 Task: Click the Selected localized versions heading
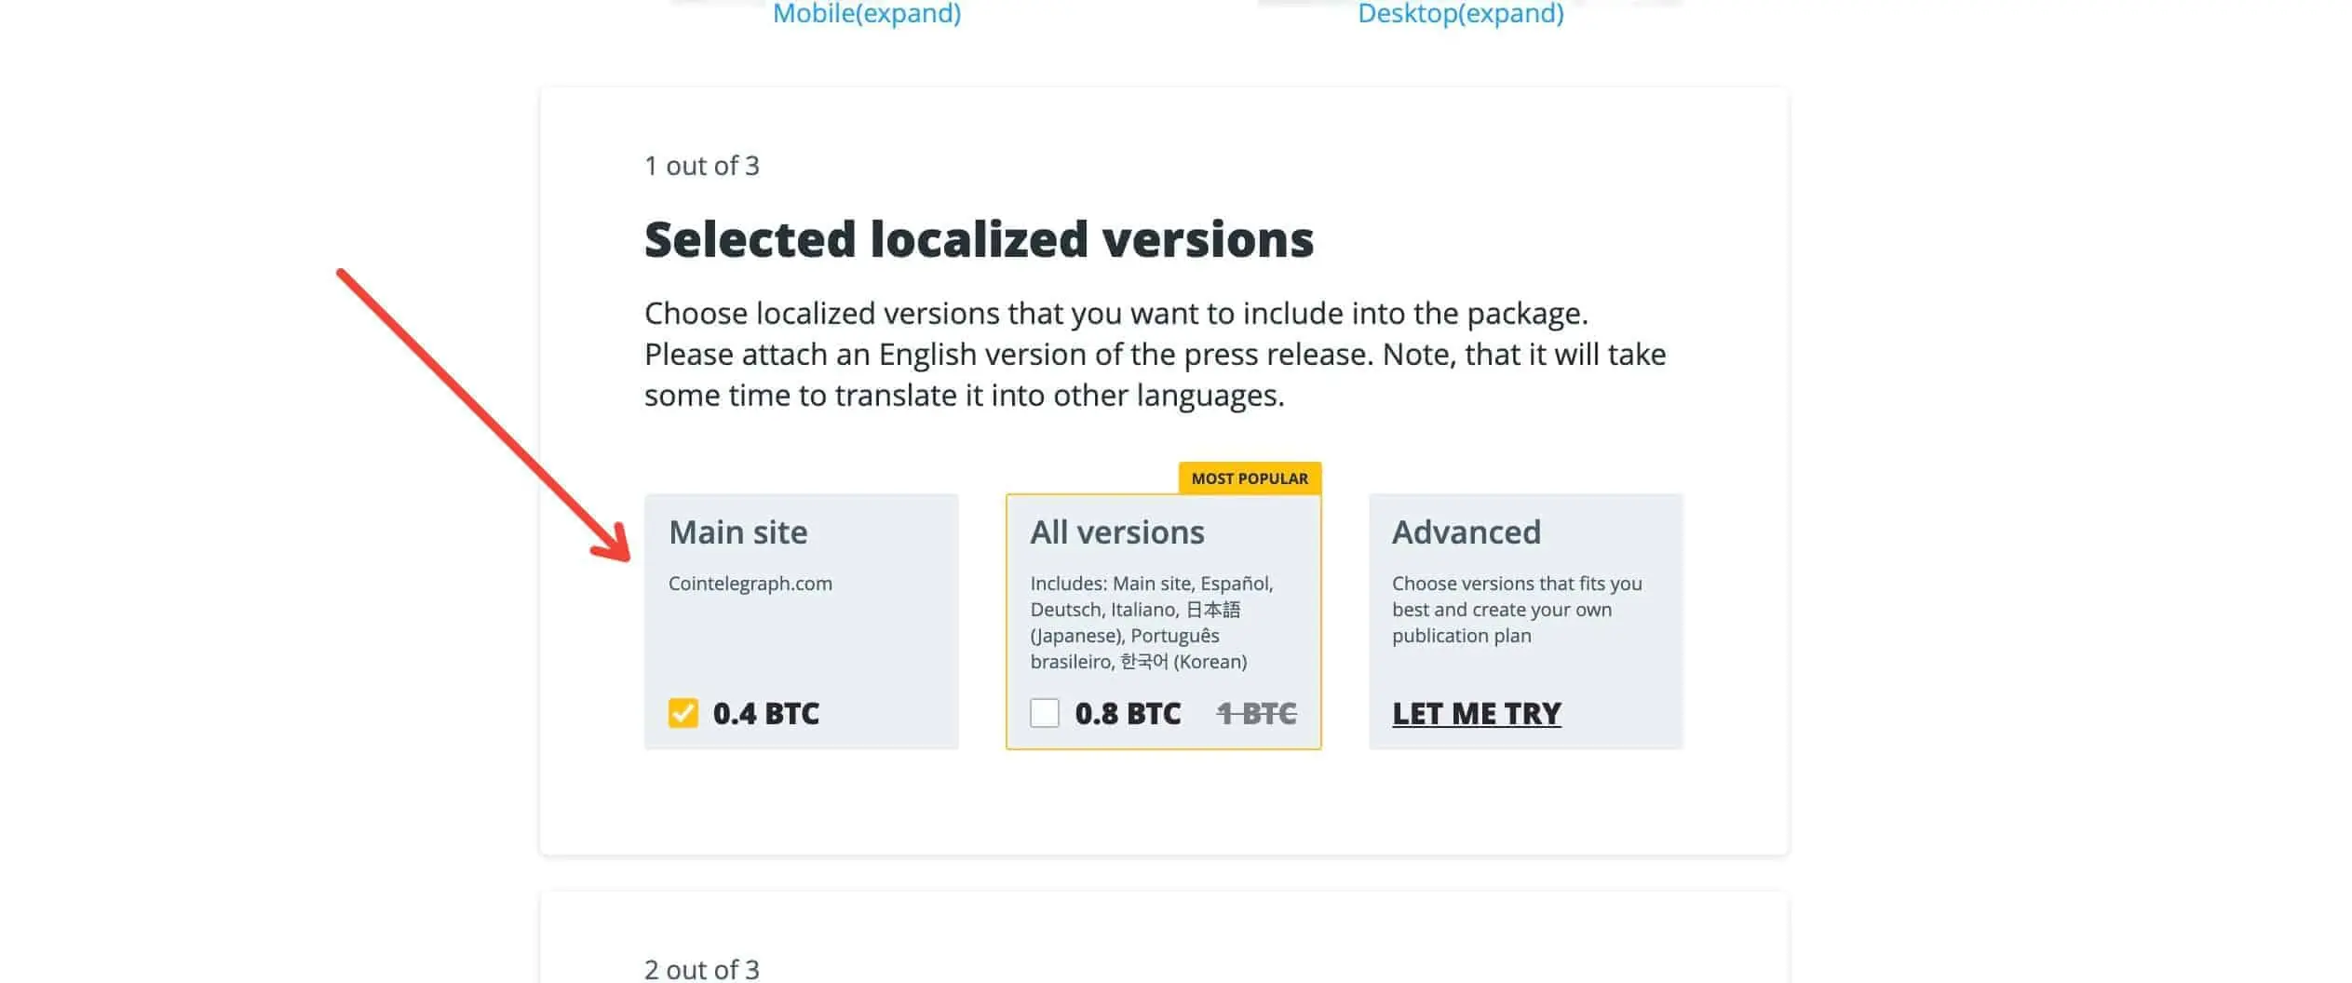tap(979, 239)
